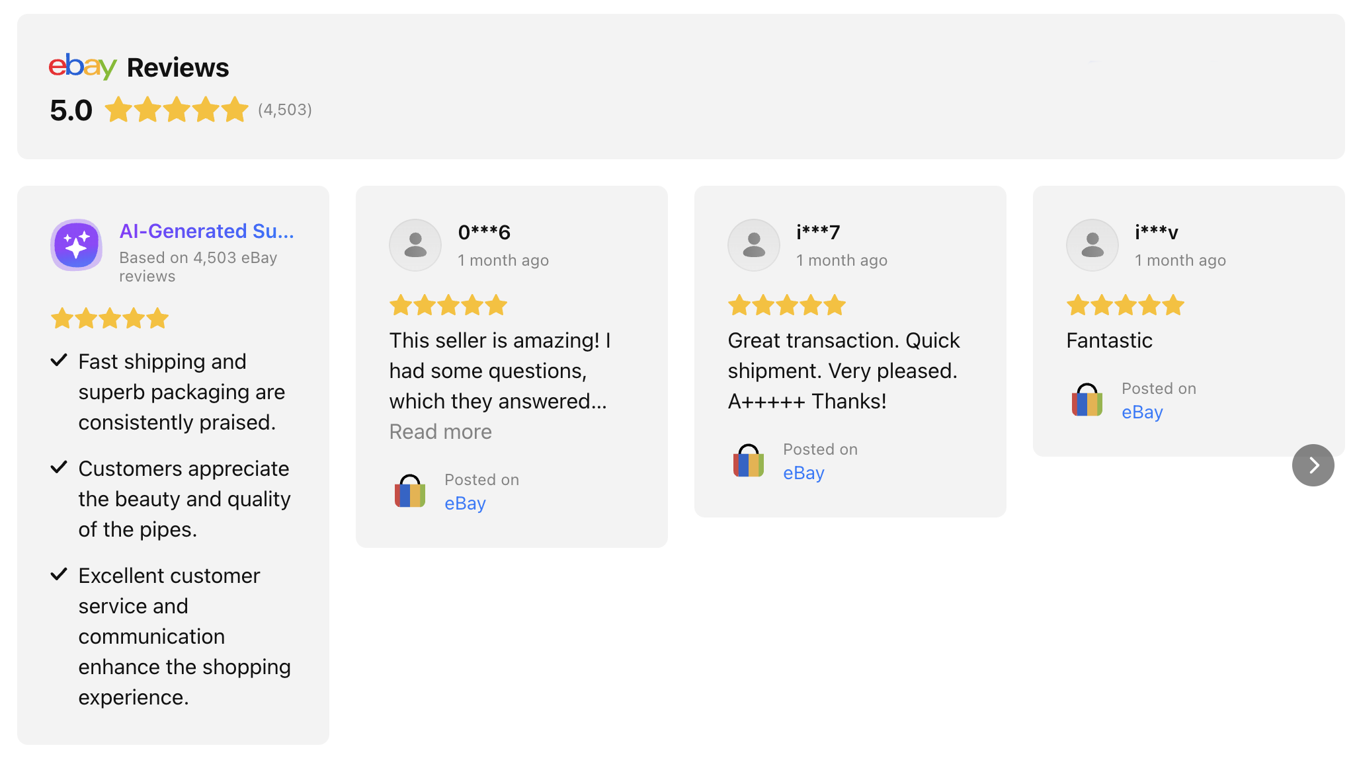The width and height of the screenshot is (1357, 764).
Task: Click the five stars on i***7's review
Action: (786, 305)
